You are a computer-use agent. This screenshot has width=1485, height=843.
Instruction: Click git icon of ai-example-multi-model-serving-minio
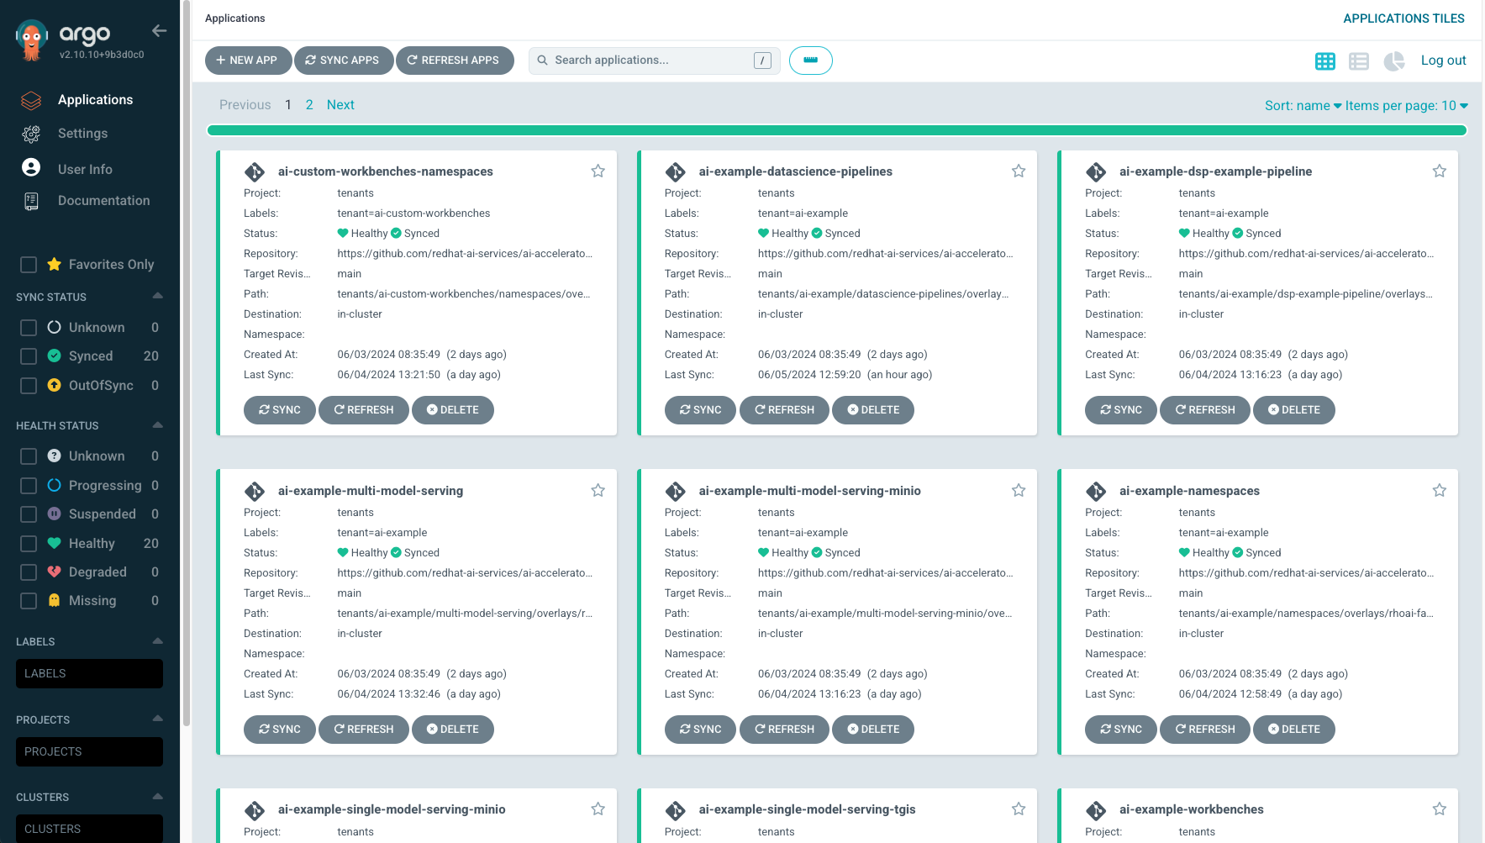pos(676,491)
